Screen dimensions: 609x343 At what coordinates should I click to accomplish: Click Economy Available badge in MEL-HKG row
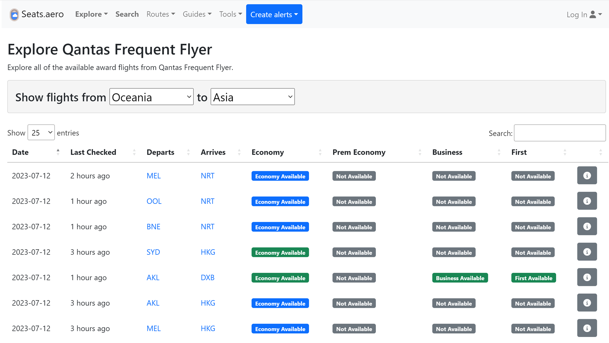click(x=280, y=329)
